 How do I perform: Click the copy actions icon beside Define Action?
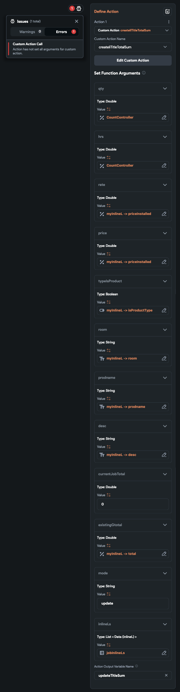(x=167, y=12)
